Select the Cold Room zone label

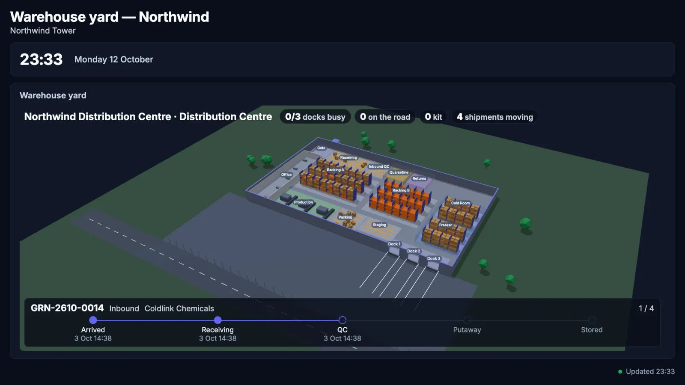coord(460,203)
